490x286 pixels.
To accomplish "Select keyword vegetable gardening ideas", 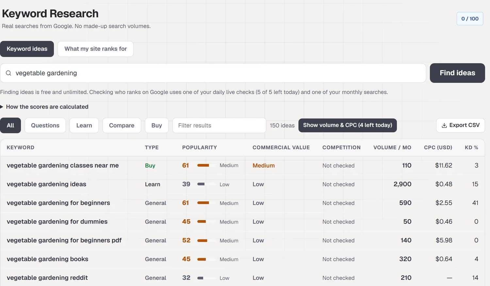I will coord(46,184).
